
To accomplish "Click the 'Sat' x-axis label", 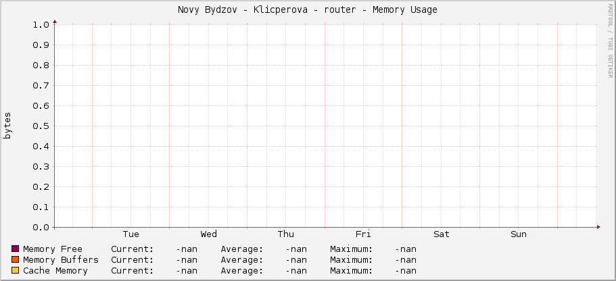I will 442,234.
